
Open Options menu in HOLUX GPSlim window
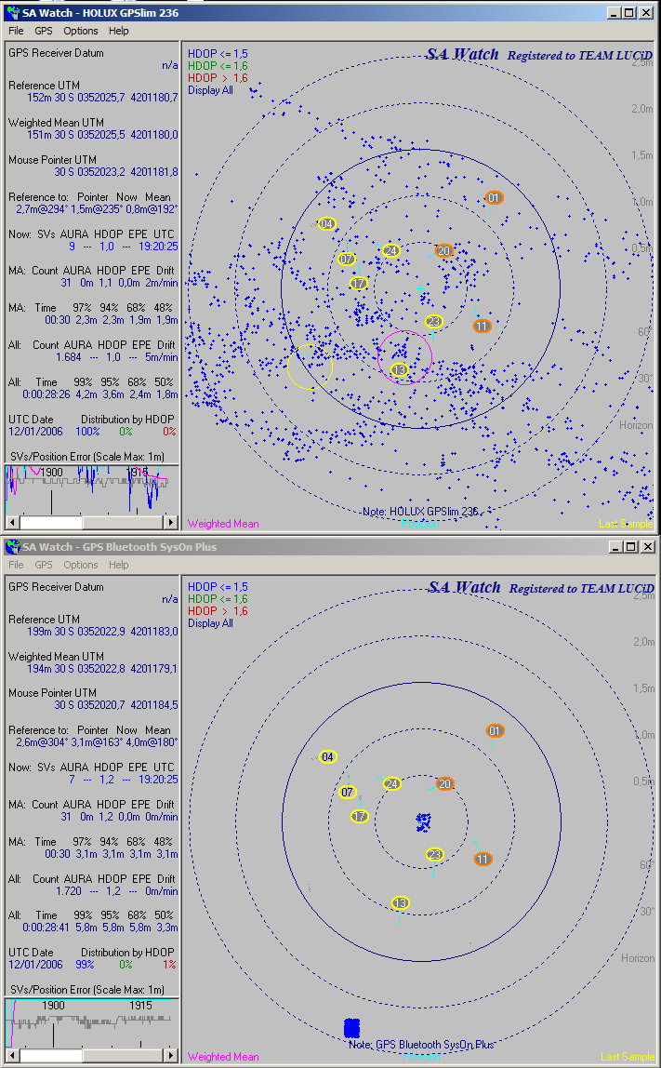(x=80, y=31)
